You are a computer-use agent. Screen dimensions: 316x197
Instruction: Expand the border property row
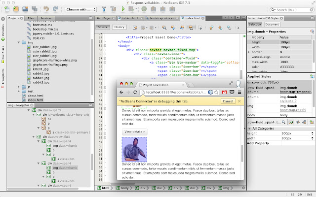pos(248,52)
